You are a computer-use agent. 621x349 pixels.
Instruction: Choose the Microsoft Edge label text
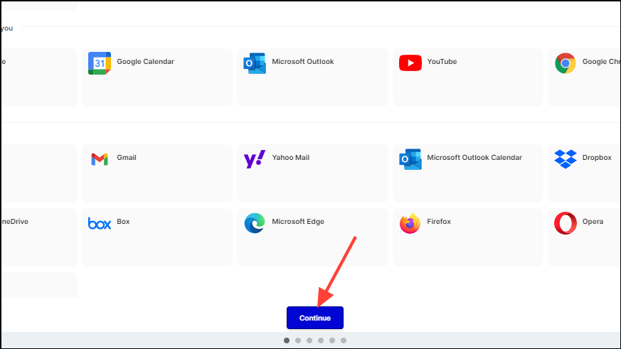pyautogui.click(x=298, y=221)
